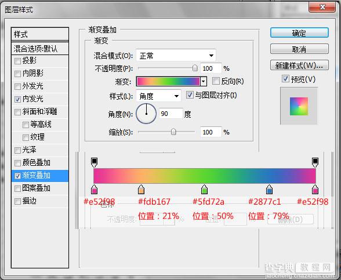Image resolution: width=341 pixels, height=280 pixels.
Task: Click the angle dial control
Action: (146, 114)
